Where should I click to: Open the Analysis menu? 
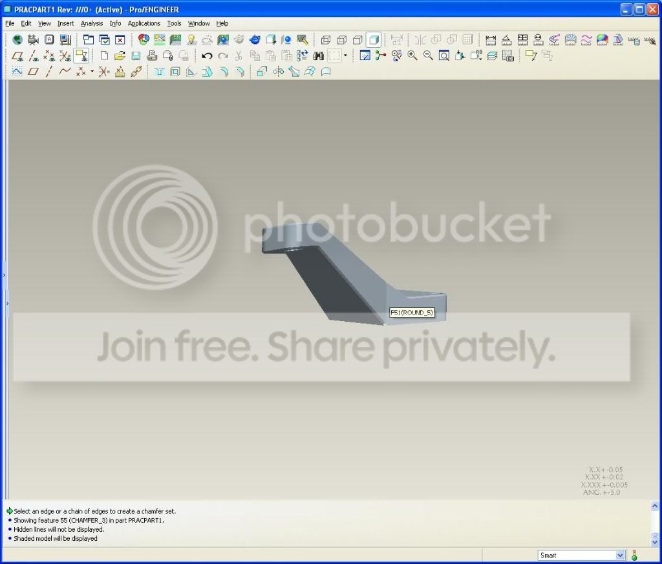(x=92, y=24)
